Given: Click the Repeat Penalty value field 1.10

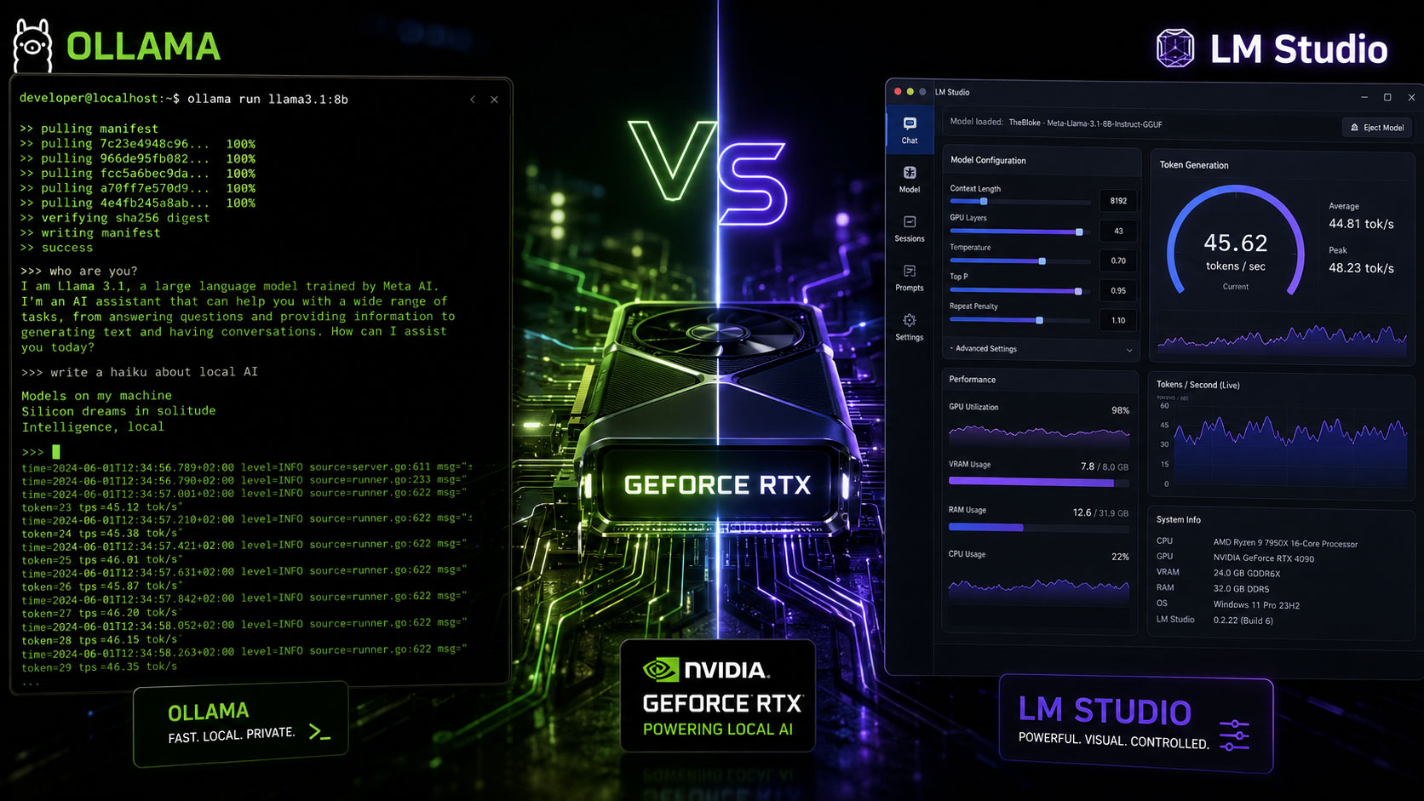Looking at the screenshot, I should tap(1118, 320).
